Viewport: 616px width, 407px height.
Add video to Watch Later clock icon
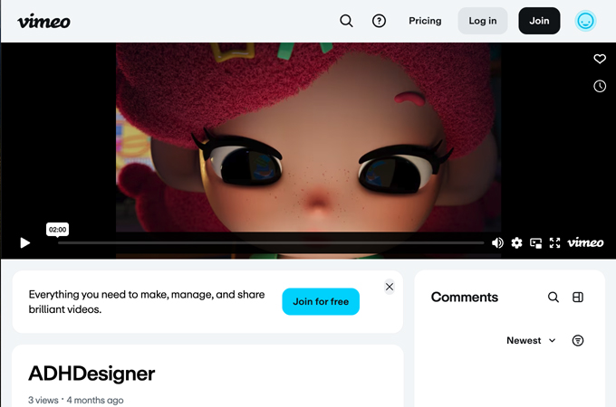(x=600, y=86)
